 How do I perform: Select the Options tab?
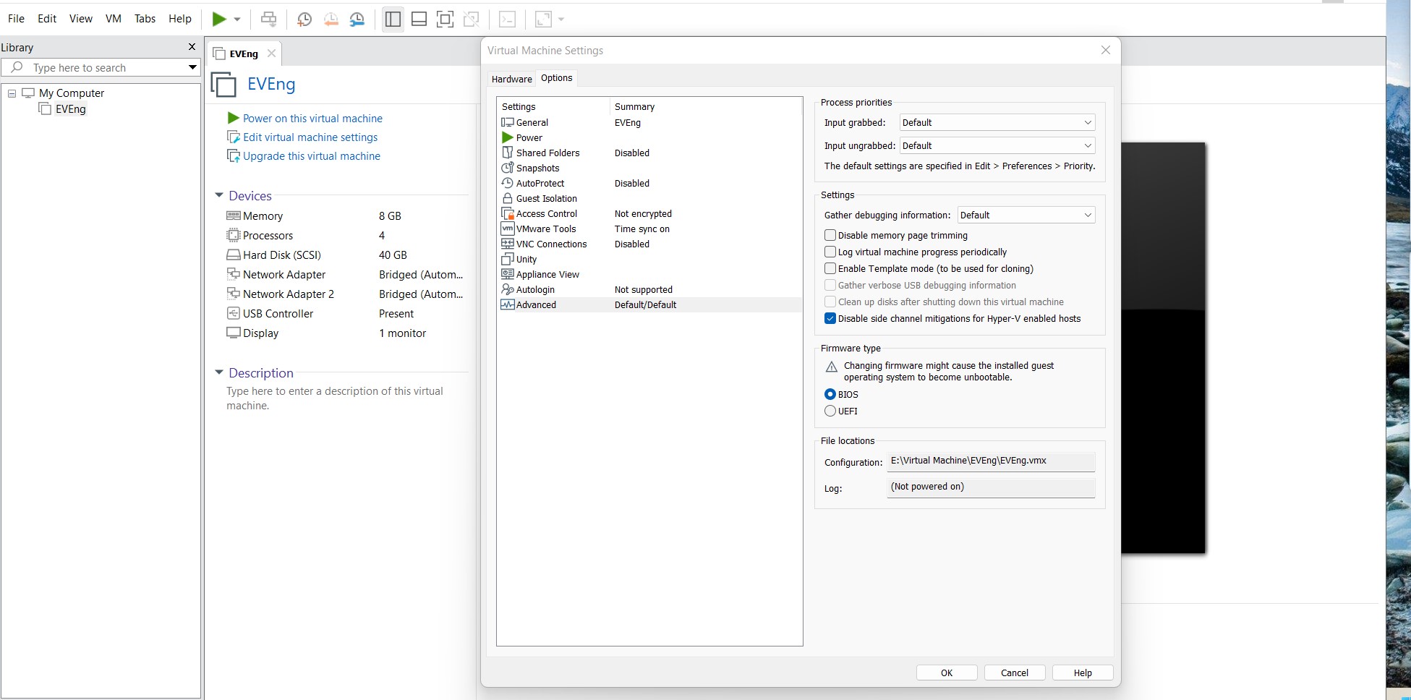tap(556, 78)
